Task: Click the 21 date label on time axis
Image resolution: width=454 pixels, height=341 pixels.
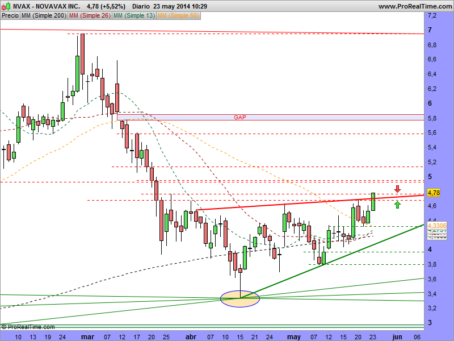Action: pos(255,337)
